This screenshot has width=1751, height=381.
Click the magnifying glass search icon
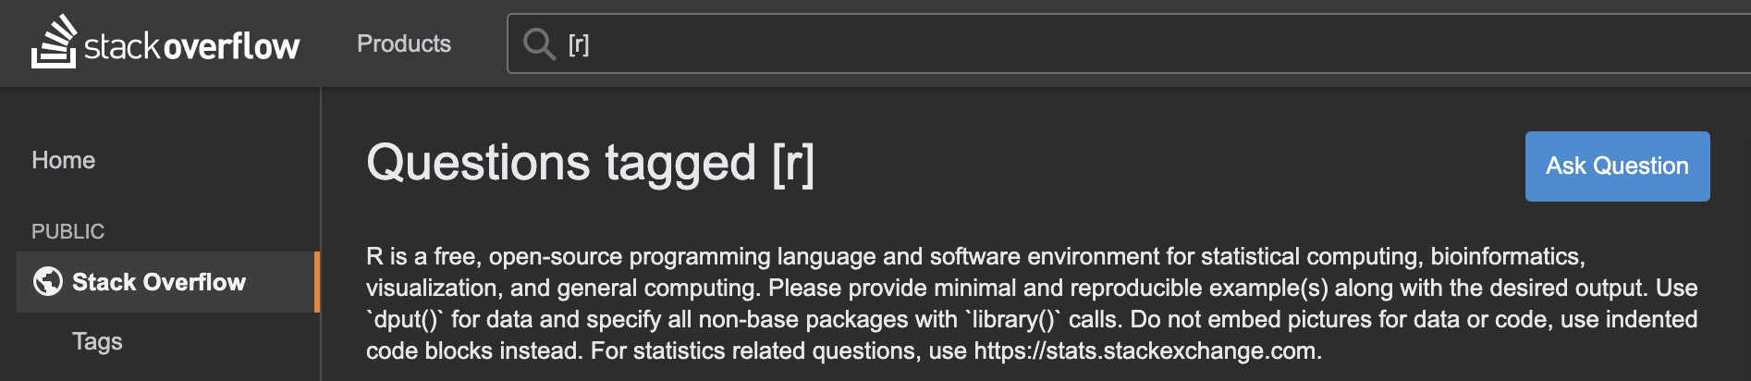tap(539, 43)
